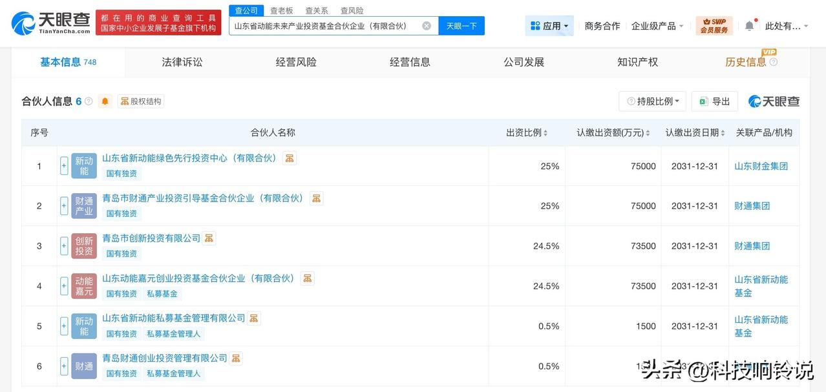The height and width of the screenshot is (392, 826).
Task: Expand row 1 with the plus button
Action: coord(64,166)
